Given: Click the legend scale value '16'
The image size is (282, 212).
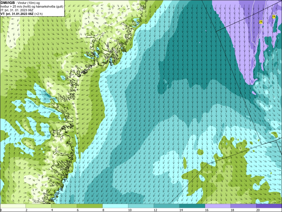Looking at the screenshot, I should pyautogui.click(x=207, y=210).
